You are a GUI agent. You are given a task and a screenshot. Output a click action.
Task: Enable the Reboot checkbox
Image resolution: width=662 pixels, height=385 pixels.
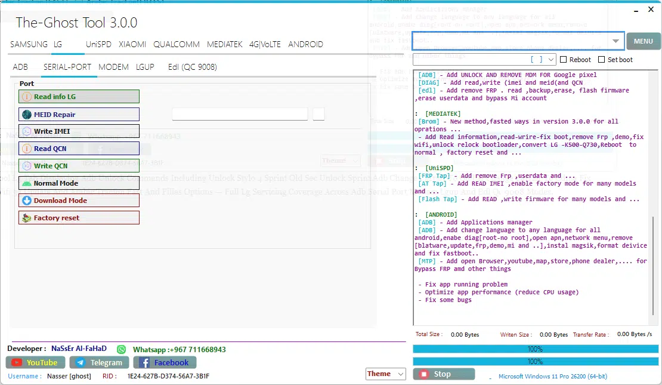[x=563, y=60]
